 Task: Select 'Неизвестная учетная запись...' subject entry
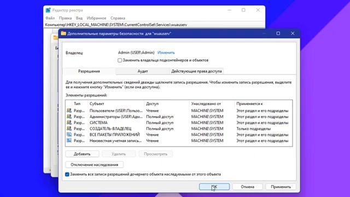coord(115,141)
